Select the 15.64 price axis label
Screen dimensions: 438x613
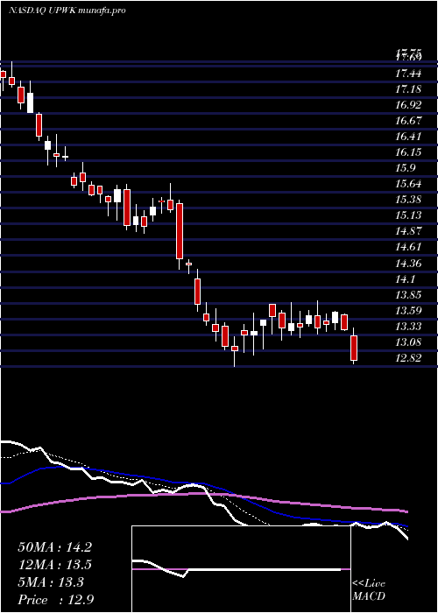408,184
